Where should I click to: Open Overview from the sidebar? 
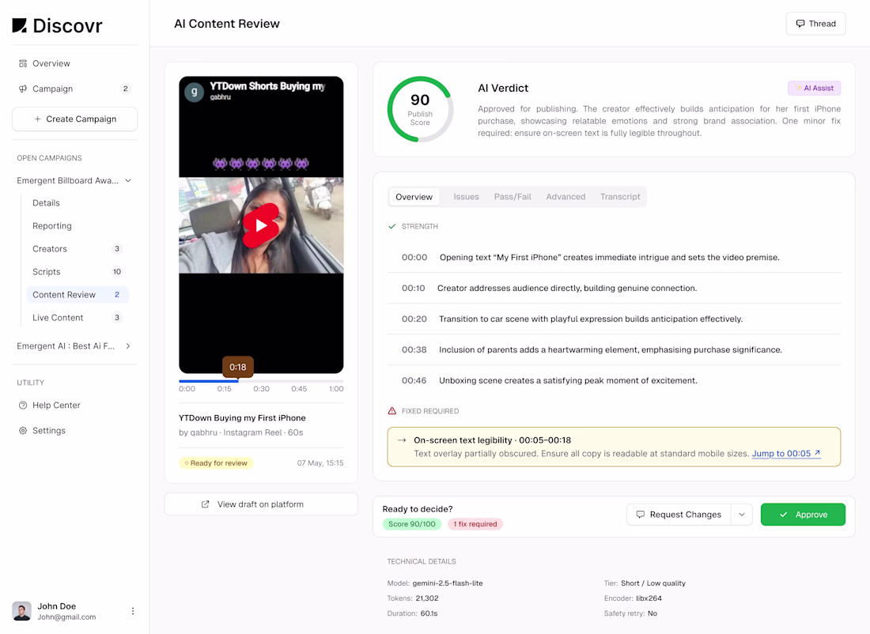pos(51,63)
